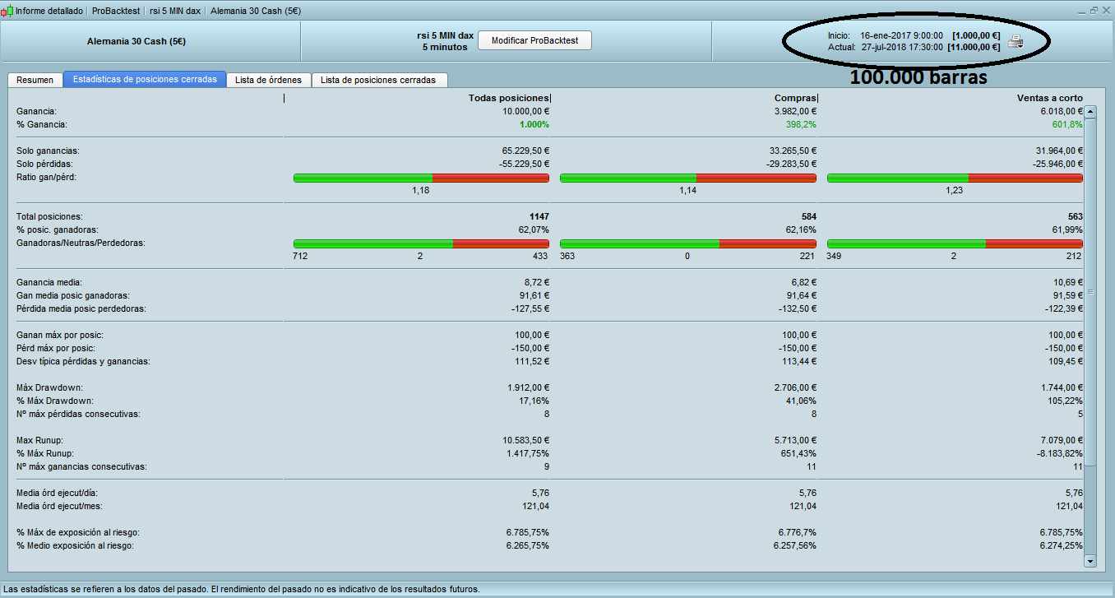Screen dimensions: 1115x598
Task: Select the Estadísticas de posiciones cerradas tab
Action: tap(145, 80)
